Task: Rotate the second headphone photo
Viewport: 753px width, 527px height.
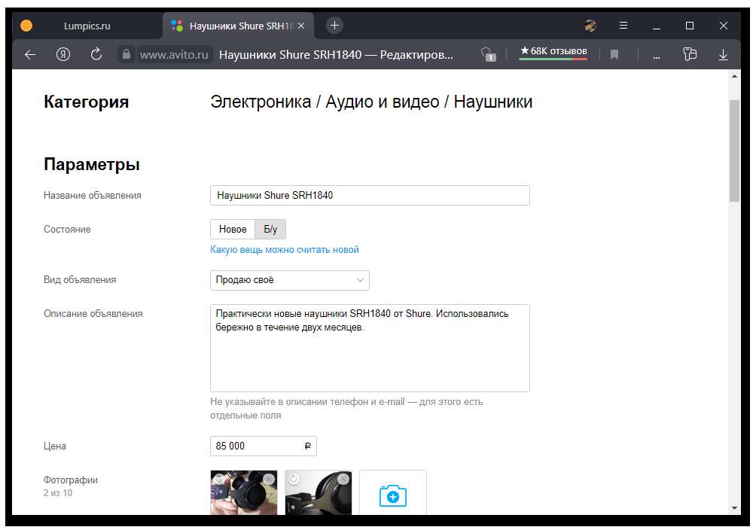Action: tap(294, 479)
